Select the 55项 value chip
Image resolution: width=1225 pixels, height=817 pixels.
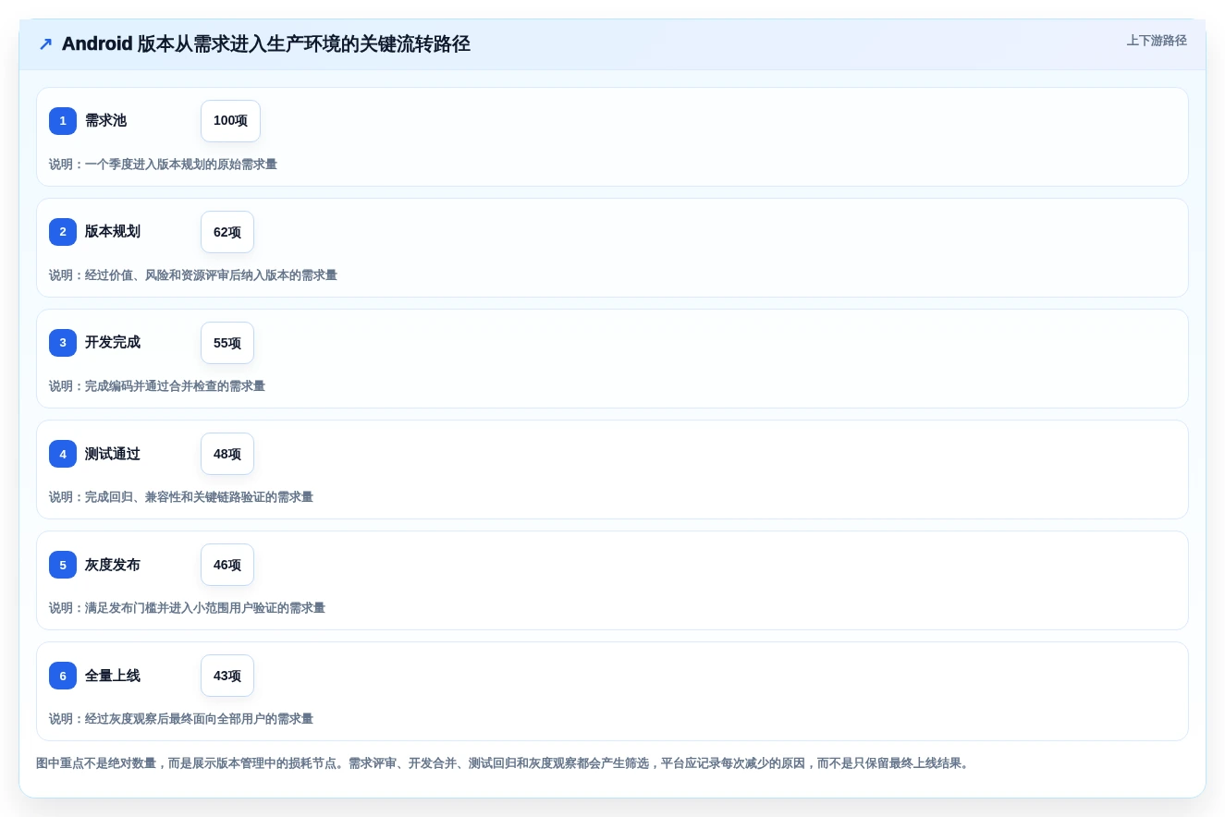click(227, 343)
